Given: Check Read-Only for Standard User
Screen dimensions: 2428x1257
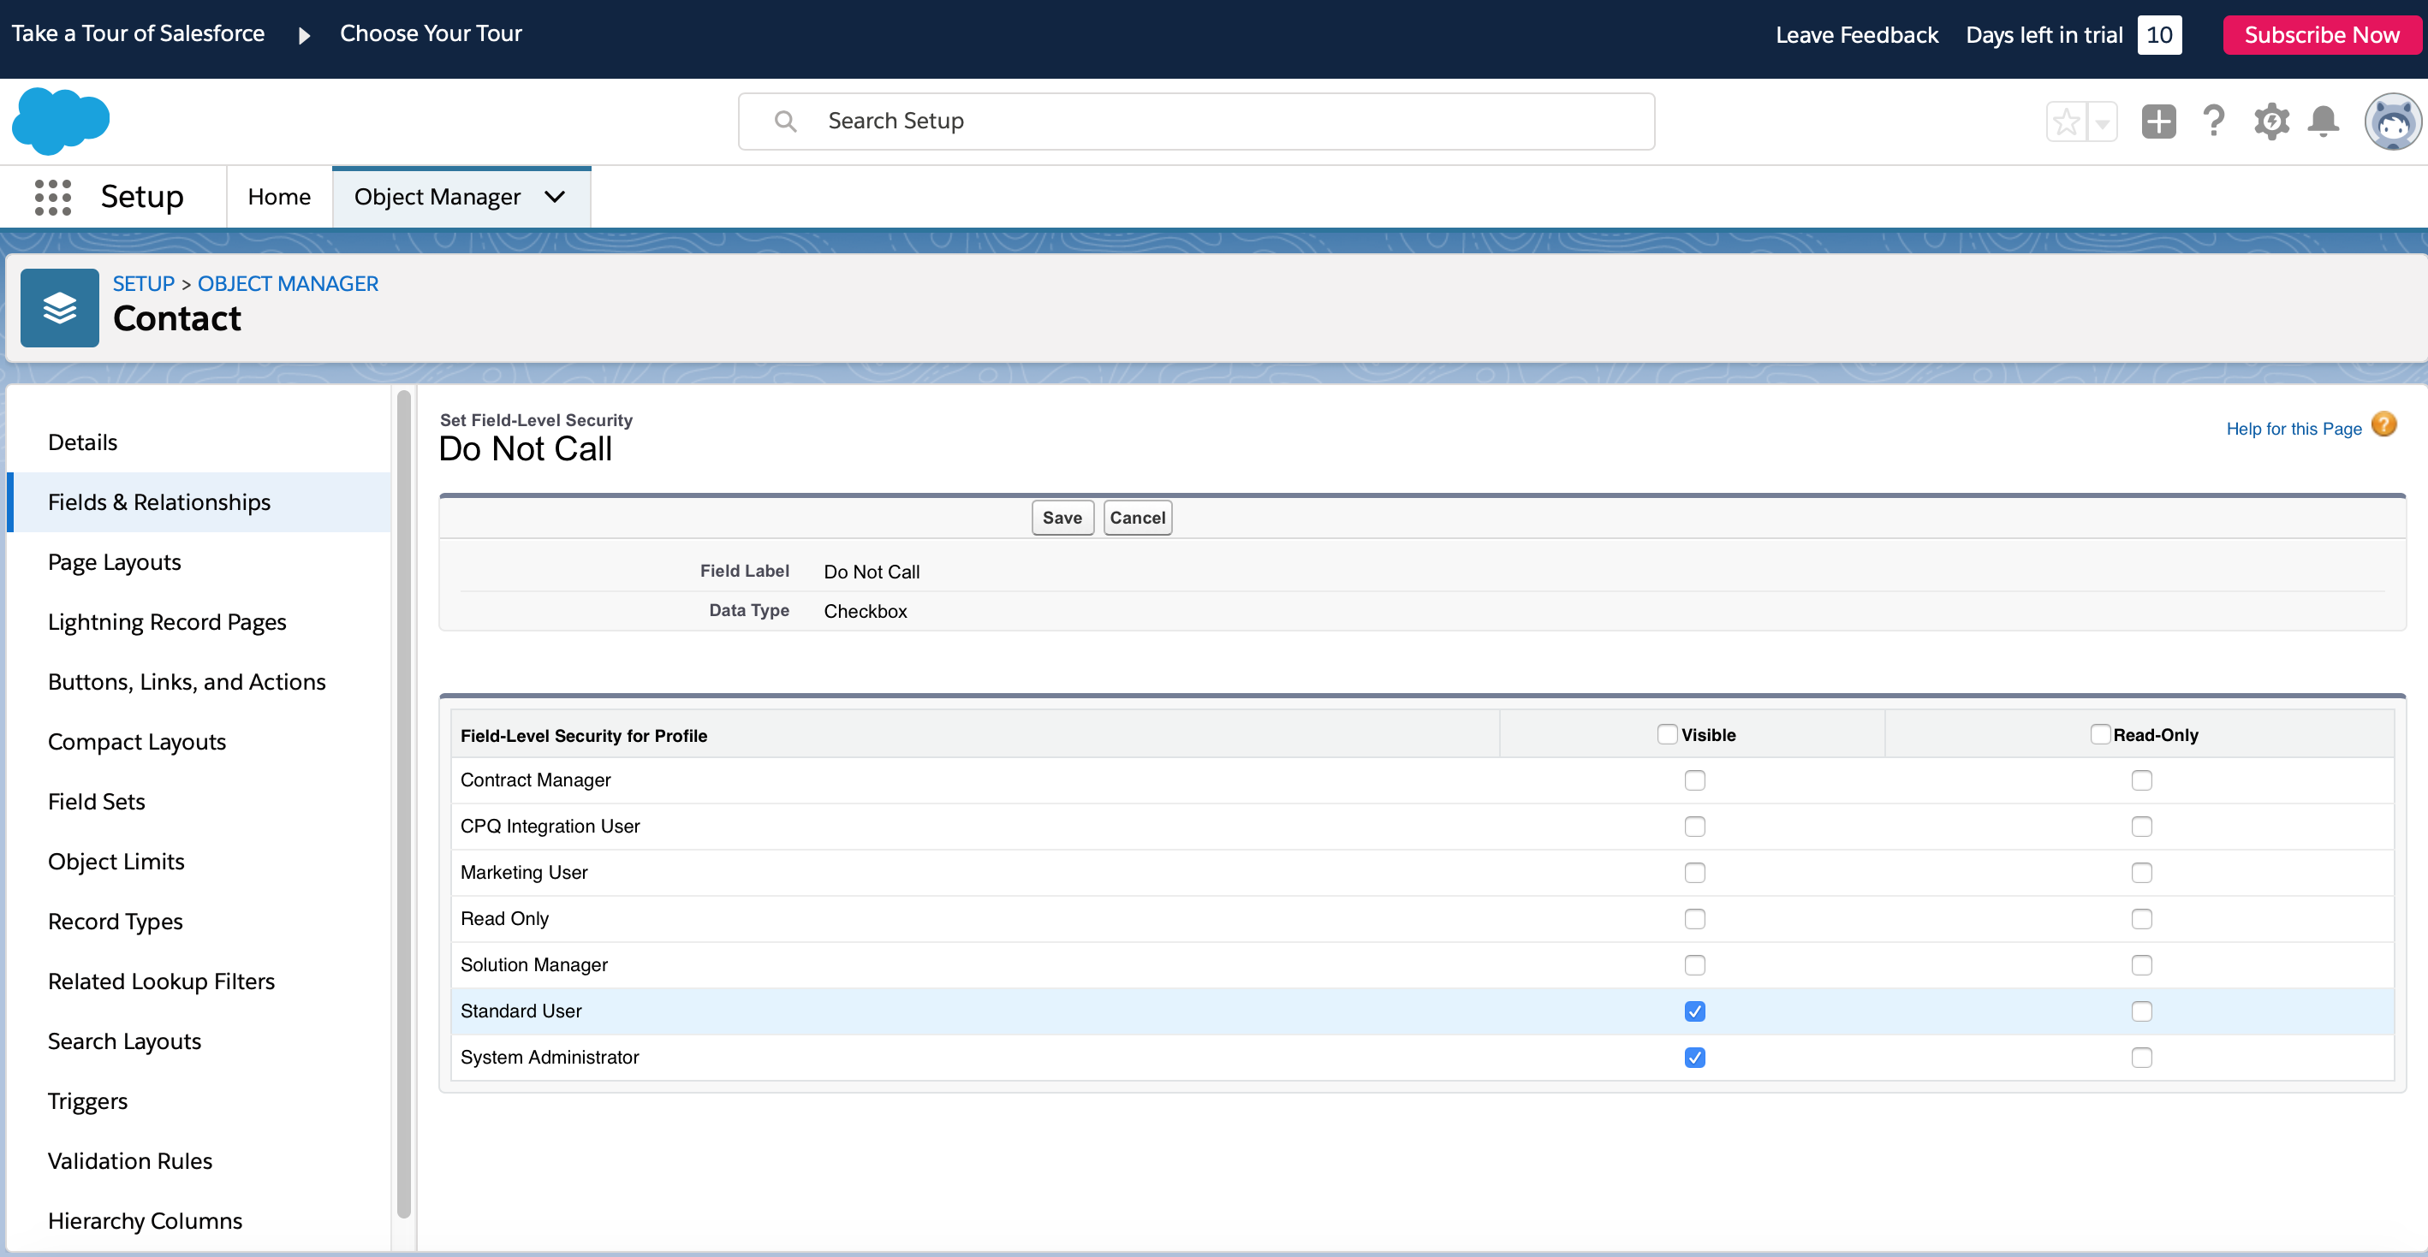Looking at the screenshot, I should [x=2141, y=1011].
